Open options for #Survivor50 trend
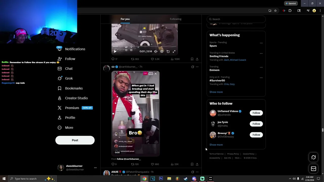Viewport: 324px width, 182px height. (261, 78)
